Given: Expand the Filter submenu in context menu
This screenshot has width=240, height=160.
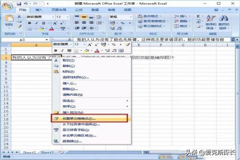Looking at the screenshot, I should point(127,101).
